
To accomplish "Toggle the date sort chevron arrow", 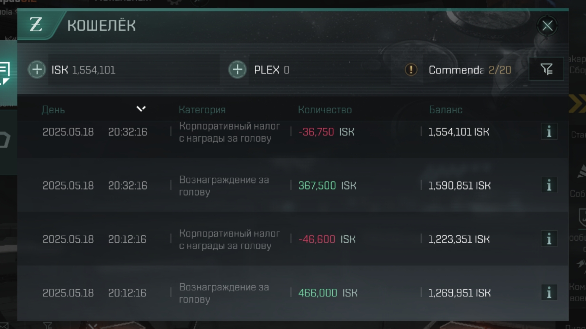I will pyautogui.click(x=141, y=109).
